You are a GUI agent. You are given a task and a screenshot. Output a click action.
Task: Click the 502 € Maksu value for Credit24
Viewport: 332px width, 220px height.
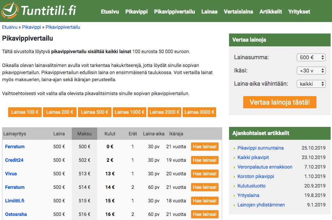click(x=84, y=160)
